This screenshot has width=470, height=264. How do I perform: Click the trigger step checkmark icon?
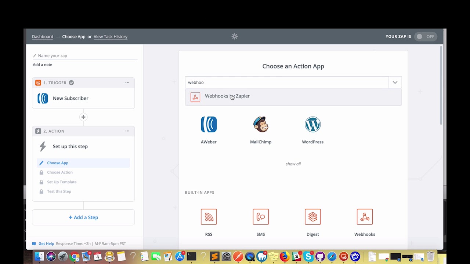tap(71, 82)
